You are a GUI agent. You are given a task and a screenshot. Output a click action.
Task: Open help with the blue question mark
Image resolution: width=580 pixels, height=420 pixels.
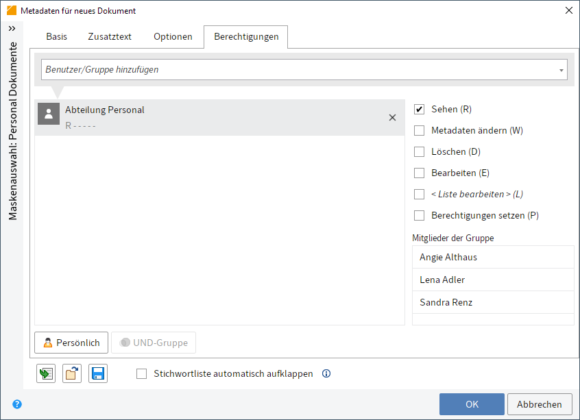point(17,404)
